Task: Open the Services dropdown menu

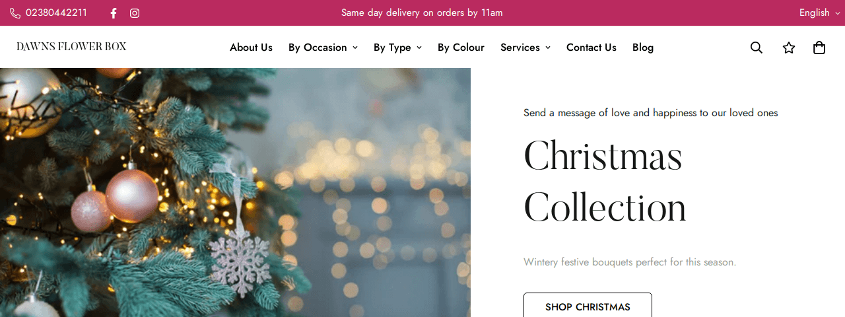Action: tap(525, 48)
